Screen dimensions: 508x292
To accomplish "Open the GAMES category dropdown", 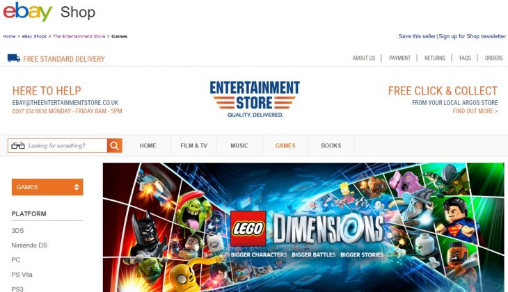I will click(47, 187).
